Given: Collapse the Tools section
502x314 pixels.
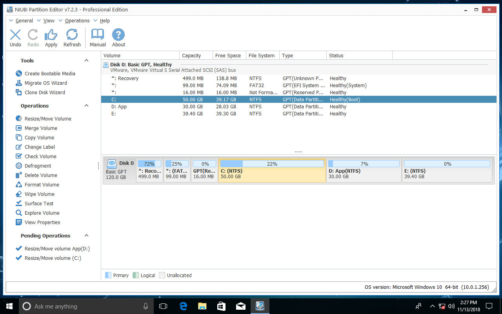Looking at the screenshot, I should 86,60.
